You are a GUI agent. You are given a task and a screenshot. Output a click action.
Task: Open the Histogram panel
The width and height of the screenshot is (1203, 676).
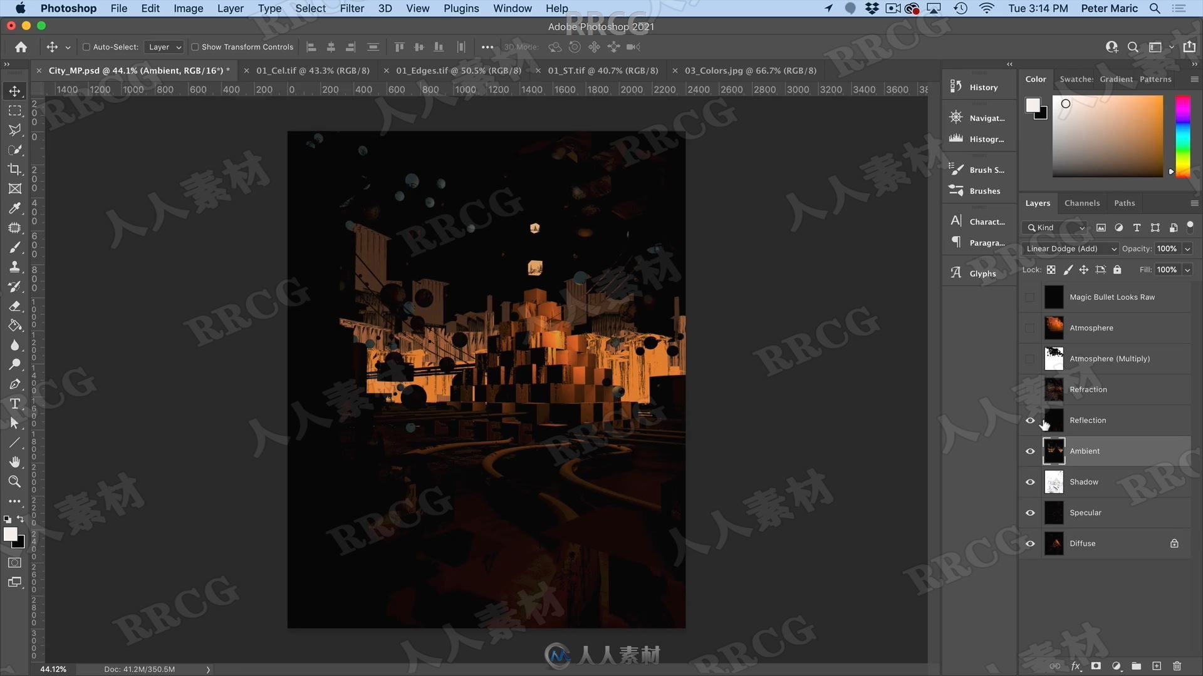[984, 138]
